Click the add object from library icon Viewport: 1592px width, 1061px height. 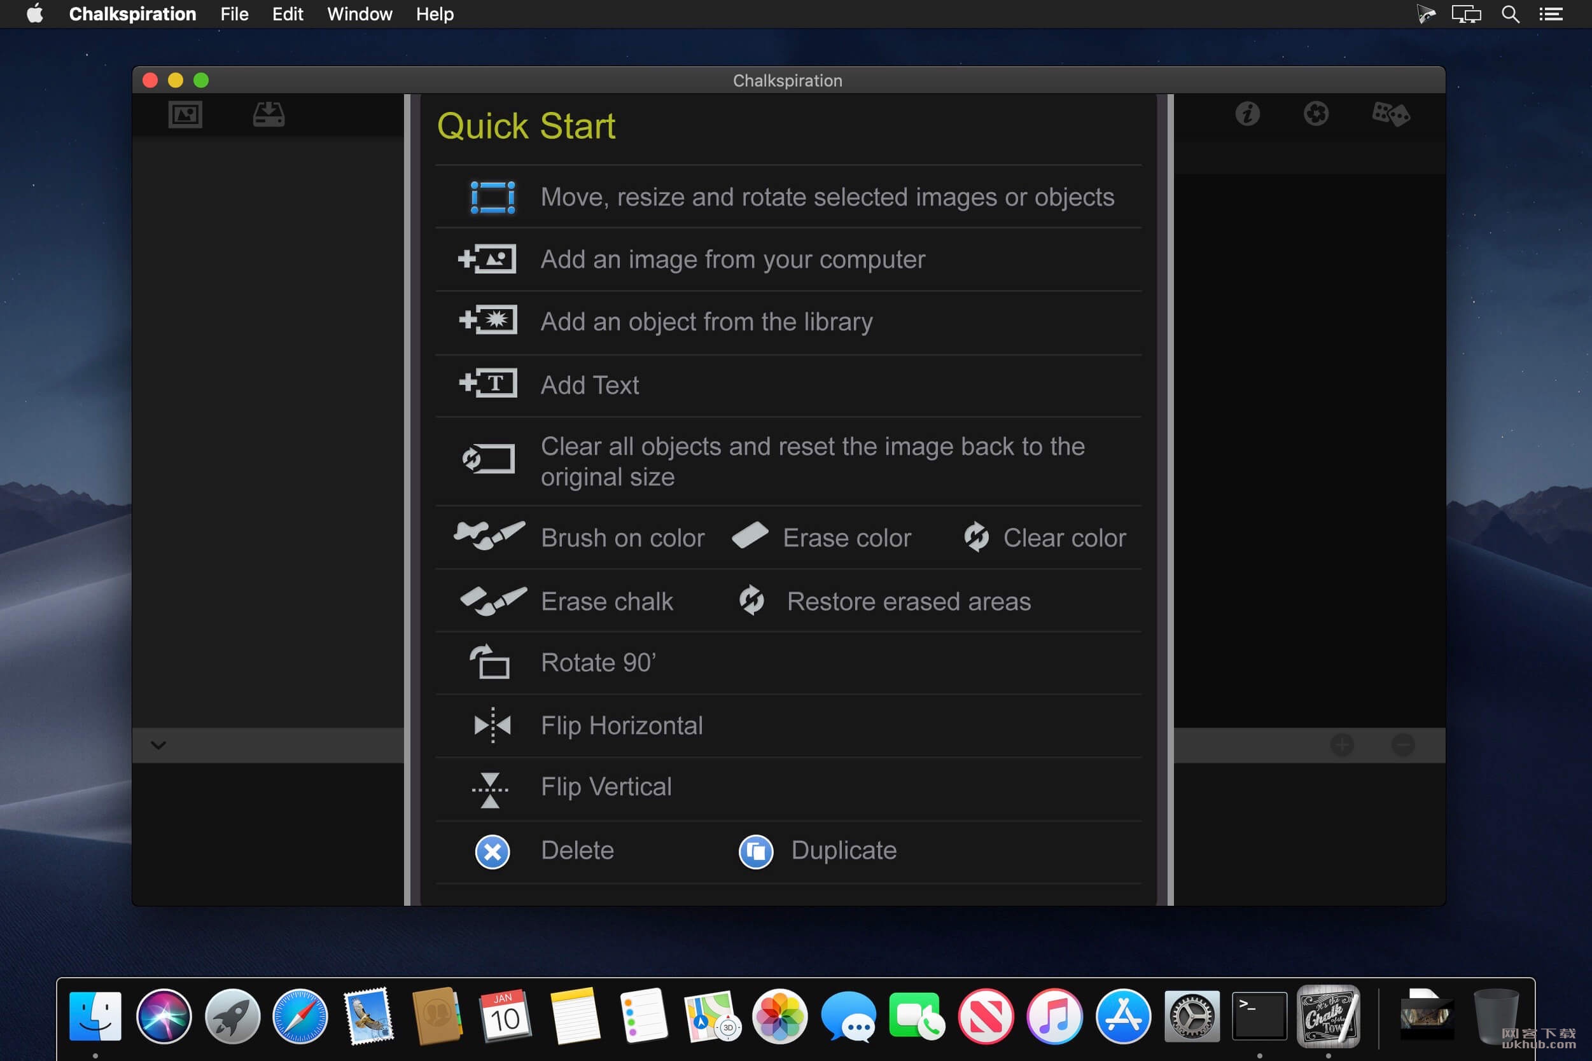(x=488, y=320)
